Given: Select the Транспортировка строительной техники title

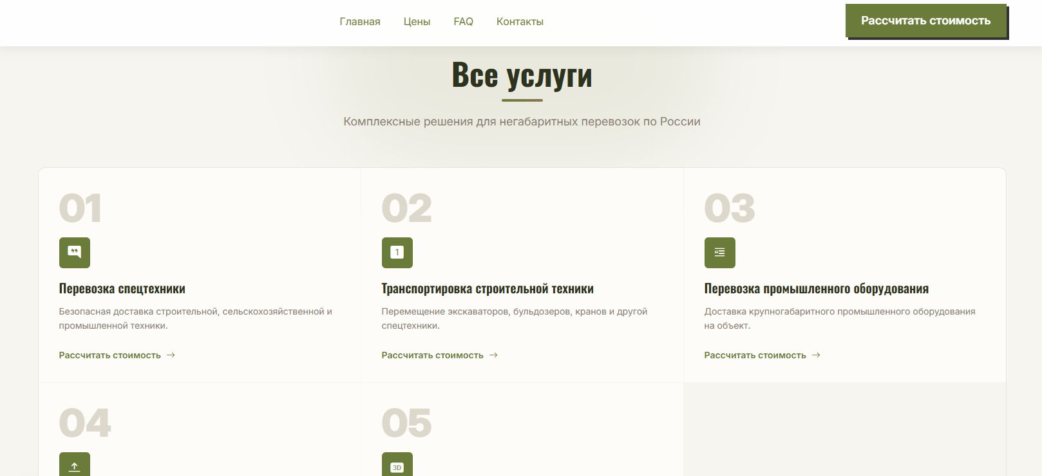Looking at the screenshot, I should pyautogui.click(x=488, y=289).
